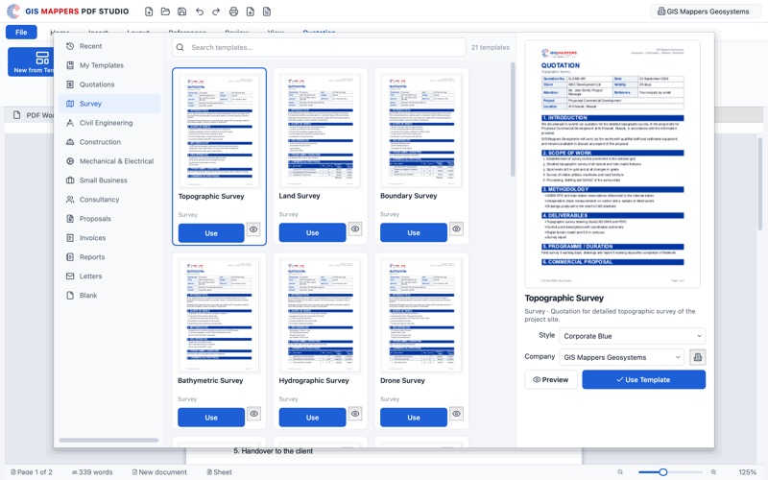Zoom in with the magnifier plus icon
Viewport: 768px width, 480px height.
pos(713,472)
